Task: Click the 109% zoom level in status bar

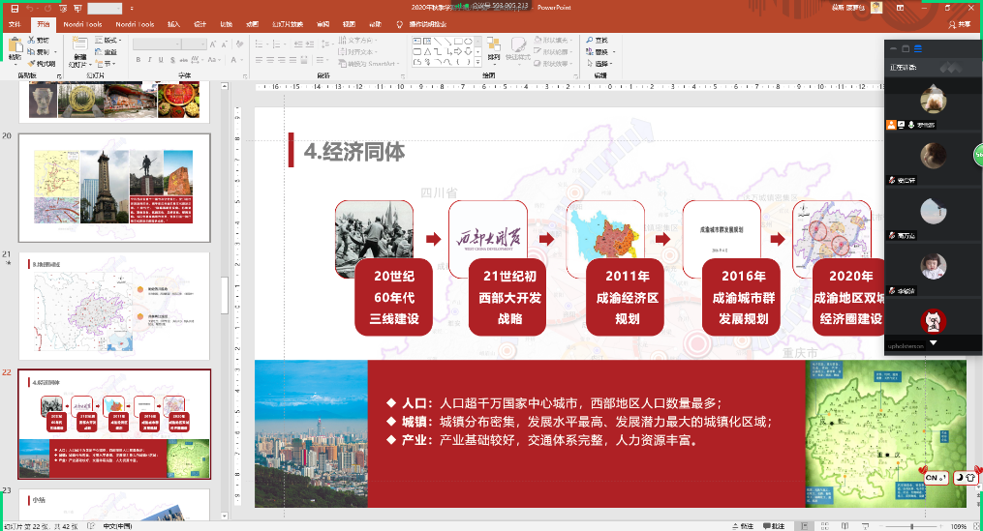Action: [959, 526]
